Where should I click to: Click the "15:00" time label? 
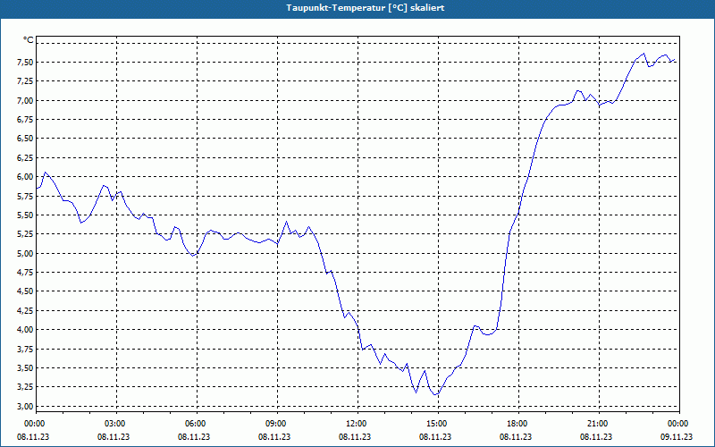click(x=436, y=424)
